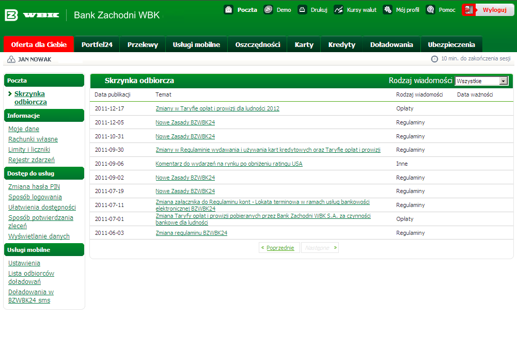Open Rejestr zdarzeń link

(x=32, y=160)
